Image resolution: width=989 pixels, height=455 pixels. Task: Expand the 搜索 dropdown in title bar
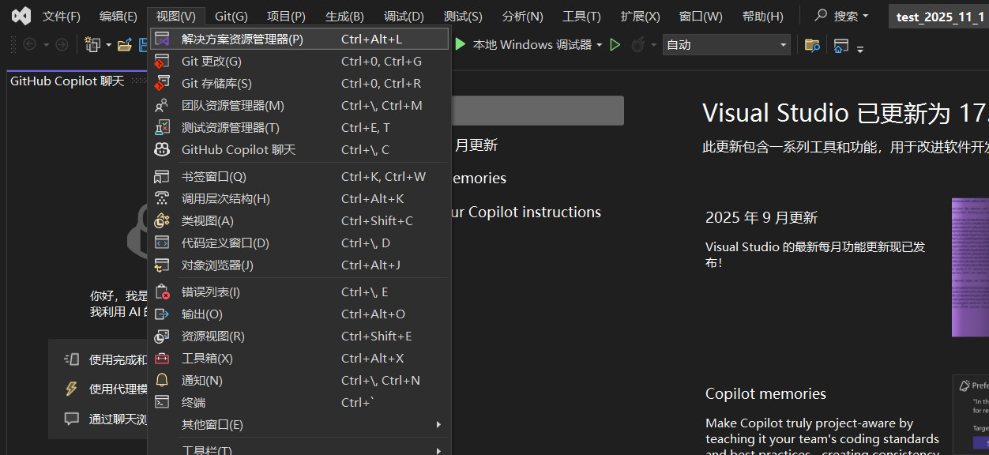pyautogui.click(x=866, y=16)
